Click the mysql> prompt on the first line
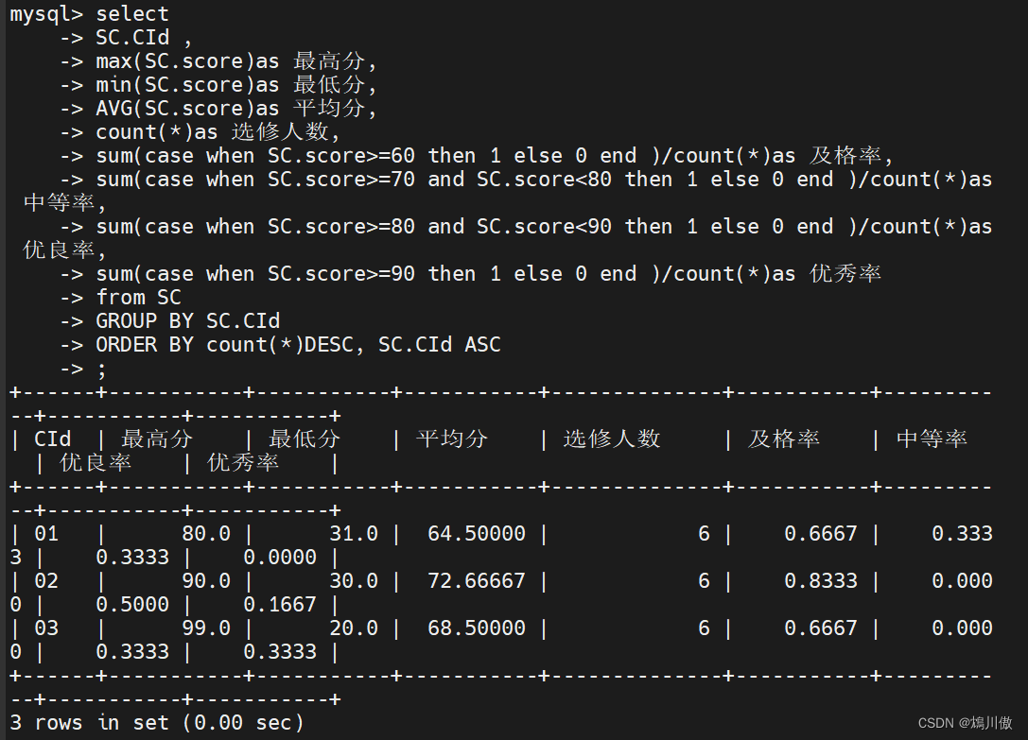This screenshot has height=740, width=1028. point(46,14)
